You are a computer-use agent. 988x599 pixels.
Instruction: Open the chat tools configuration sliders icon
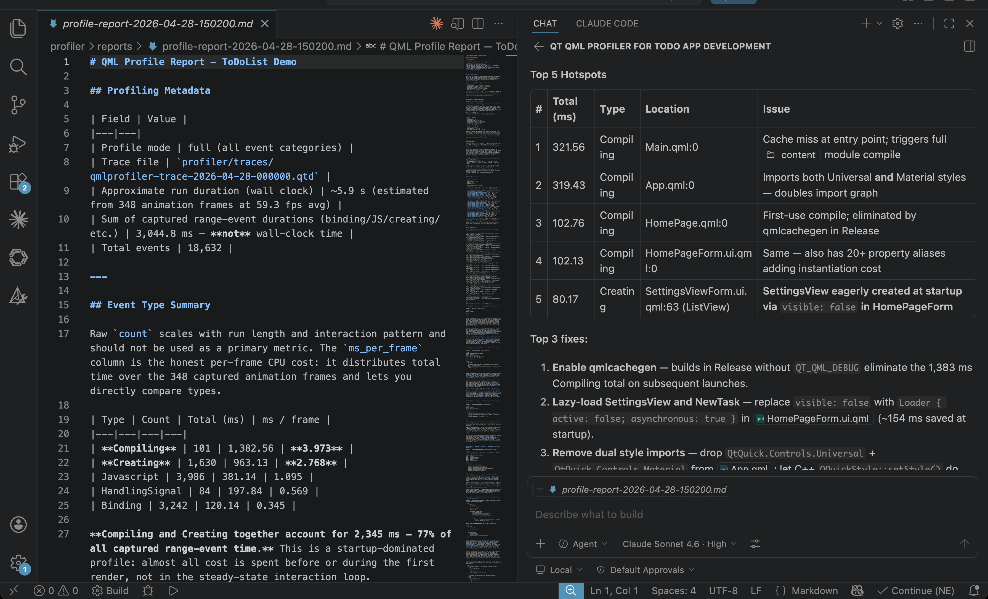pos(755,544)
